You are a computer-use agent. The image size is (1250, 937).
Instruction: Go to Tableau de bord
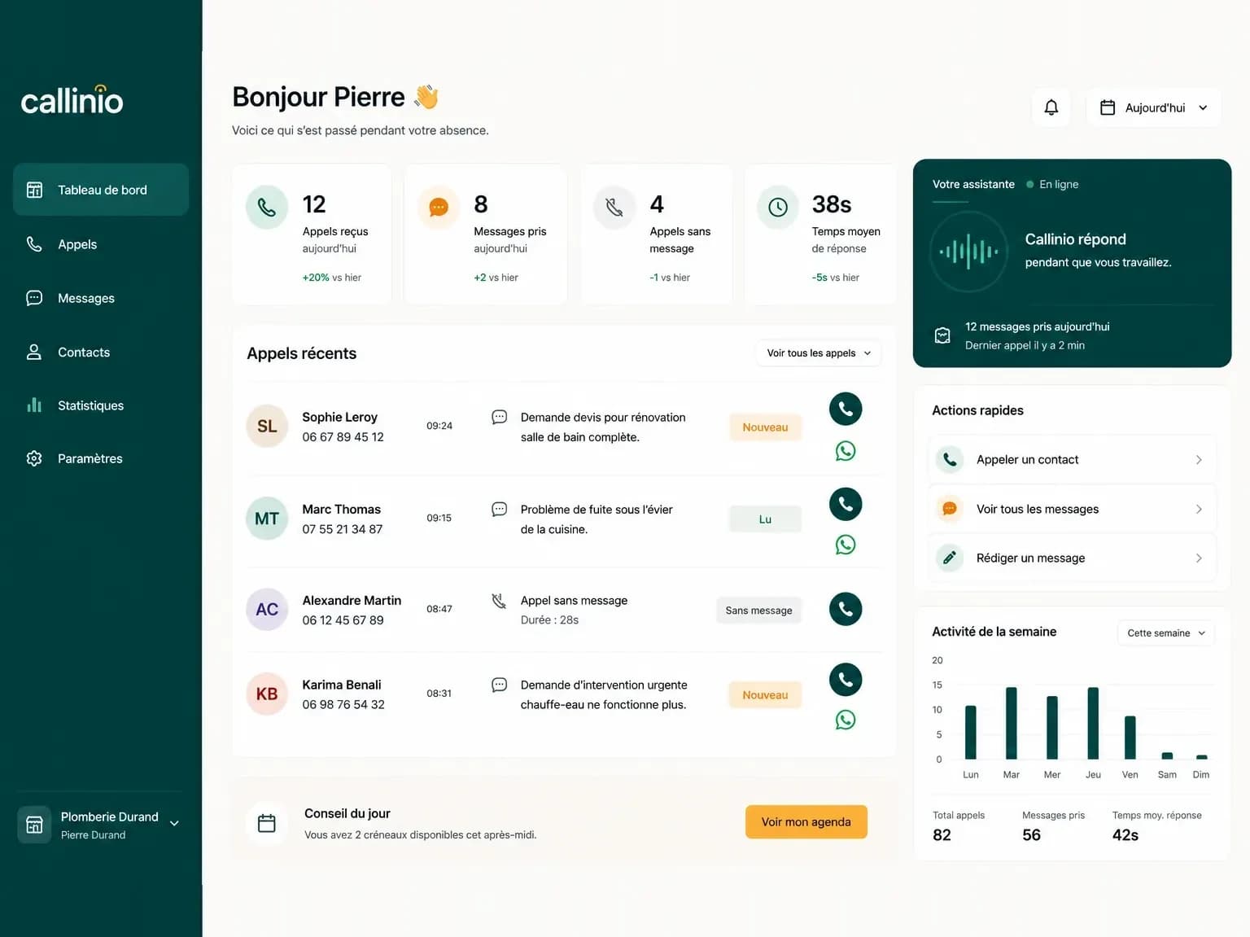(101, 190)
